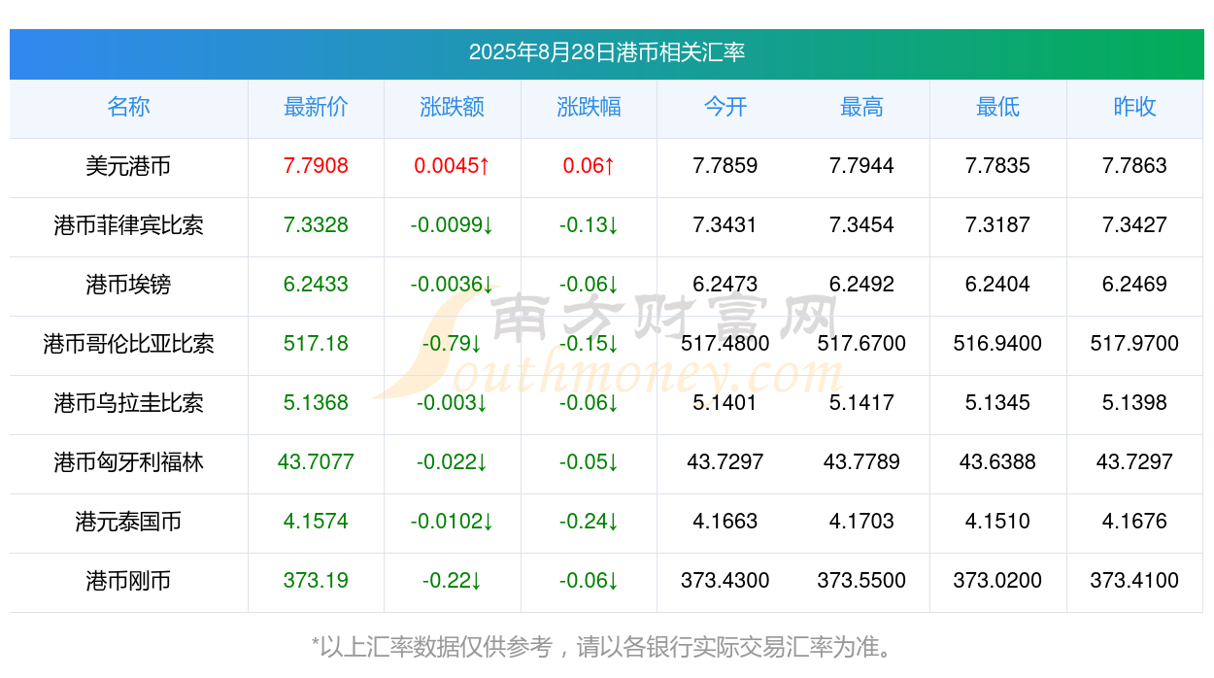Select latest price 7.3328
This screenshot has height=678, width=1214.
tap(316, 225)
